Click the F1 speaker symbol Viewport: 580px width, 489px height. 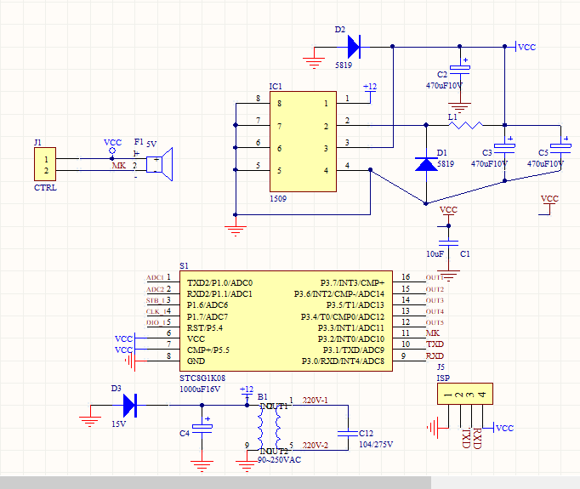[x=160, y=164]
